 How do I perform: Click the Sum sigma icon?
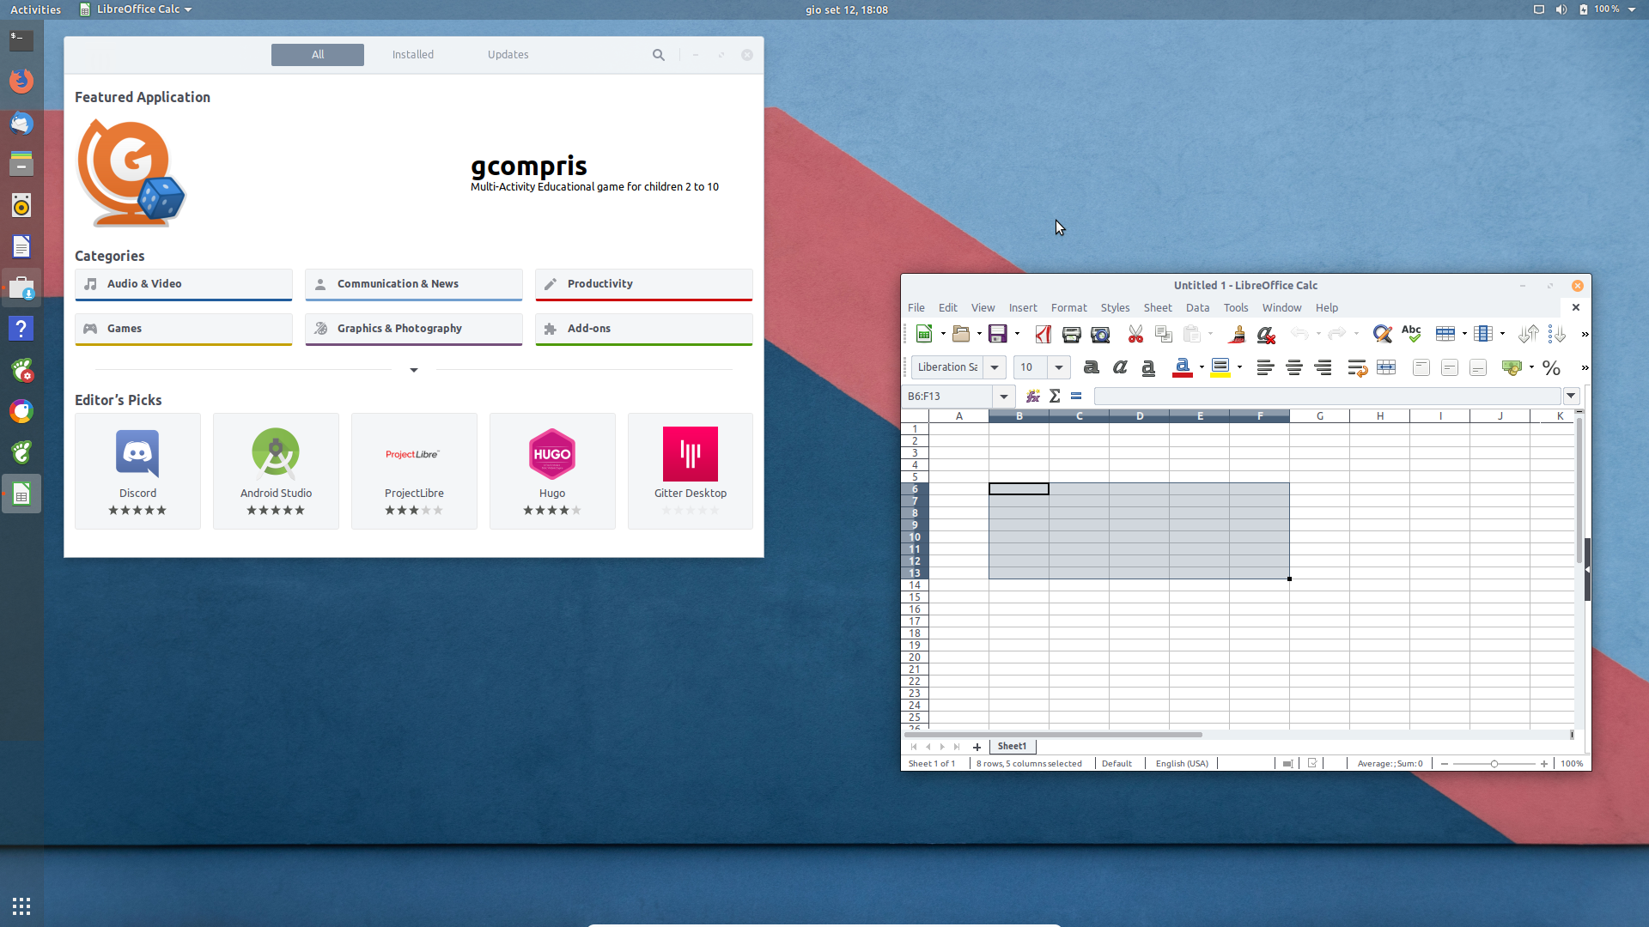point(1055,396)
